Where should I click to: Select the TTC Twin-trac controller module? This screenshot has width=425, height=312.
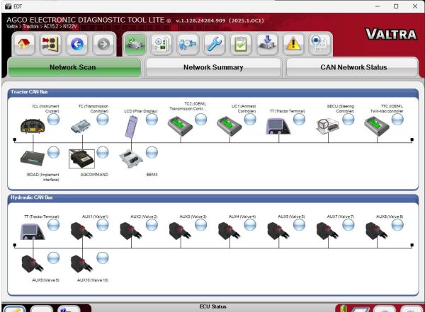point(377,126)
